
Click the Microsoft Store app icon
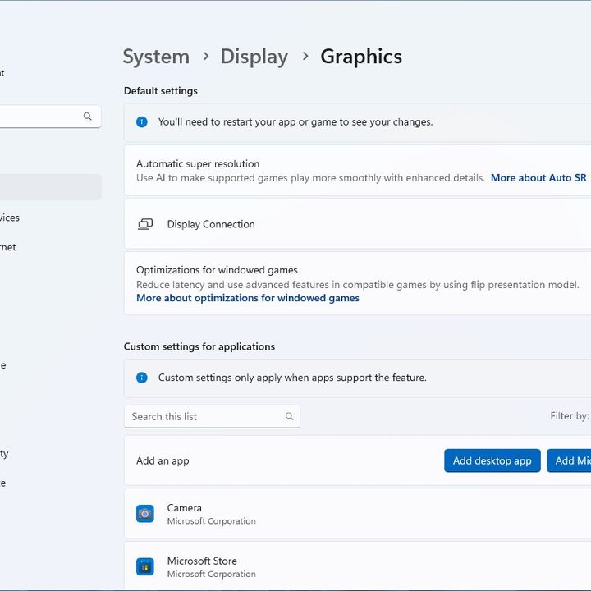tap(145, 566)
